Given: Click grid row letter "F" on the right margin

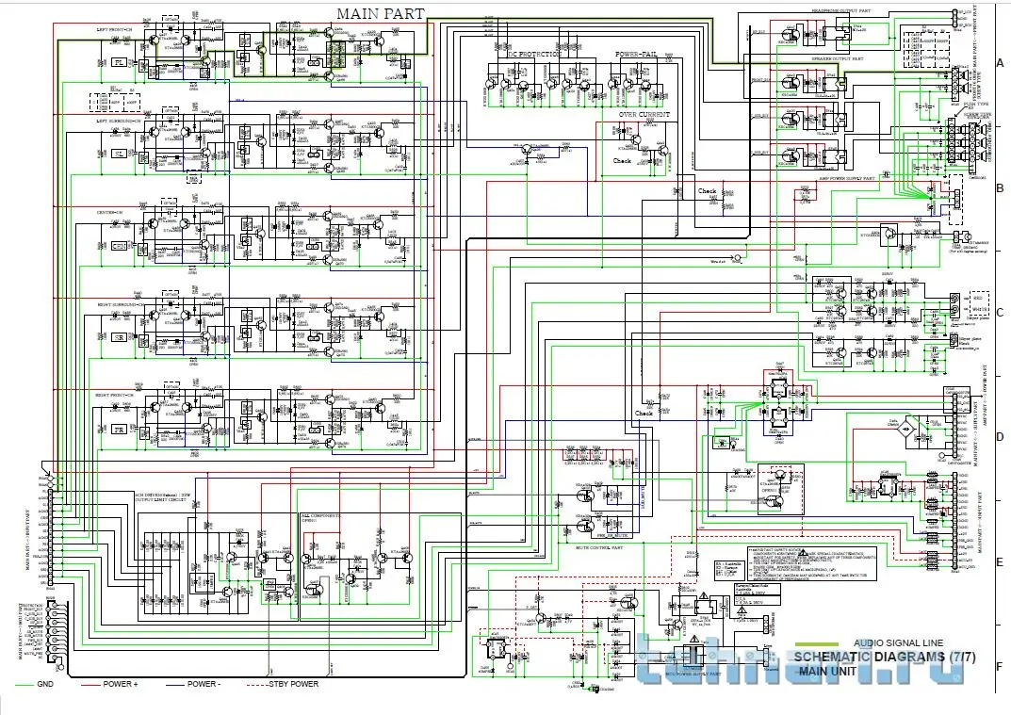Looking at the screenshot, I should tap(1000, 667).
